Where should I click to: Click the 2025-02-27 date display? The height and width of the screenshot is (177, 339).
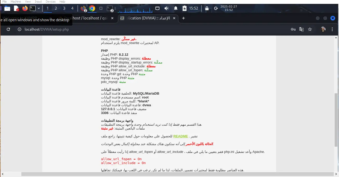(x=229, y=6)
